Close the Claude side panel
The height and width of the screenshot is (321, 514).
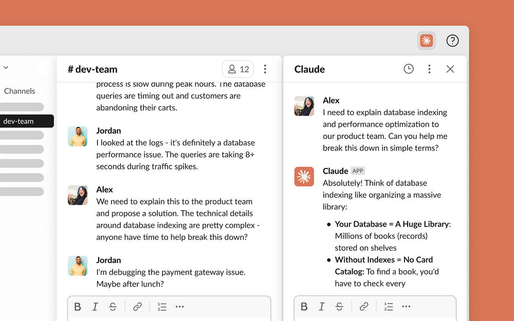point(450,69)
